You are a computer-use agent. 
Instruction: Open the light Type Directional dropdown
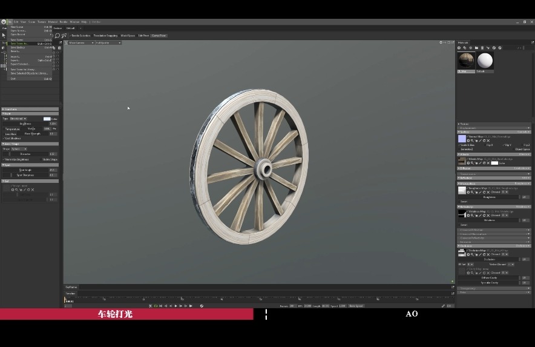(18, 119)
